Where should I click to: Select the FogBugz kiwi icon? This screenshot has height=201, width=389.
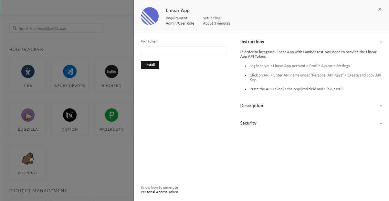28,158
